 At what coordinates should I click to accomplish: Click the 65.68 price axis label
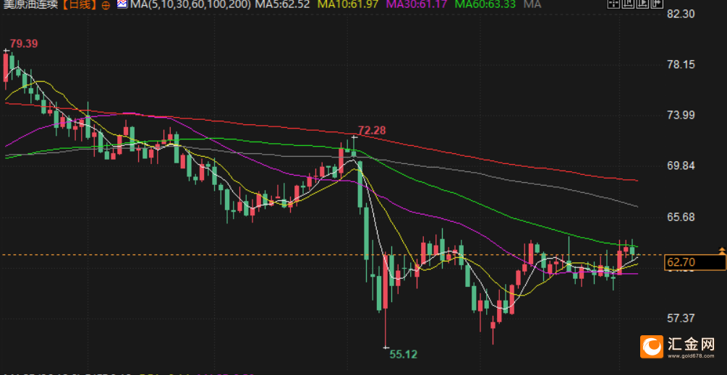coord(681,217)
